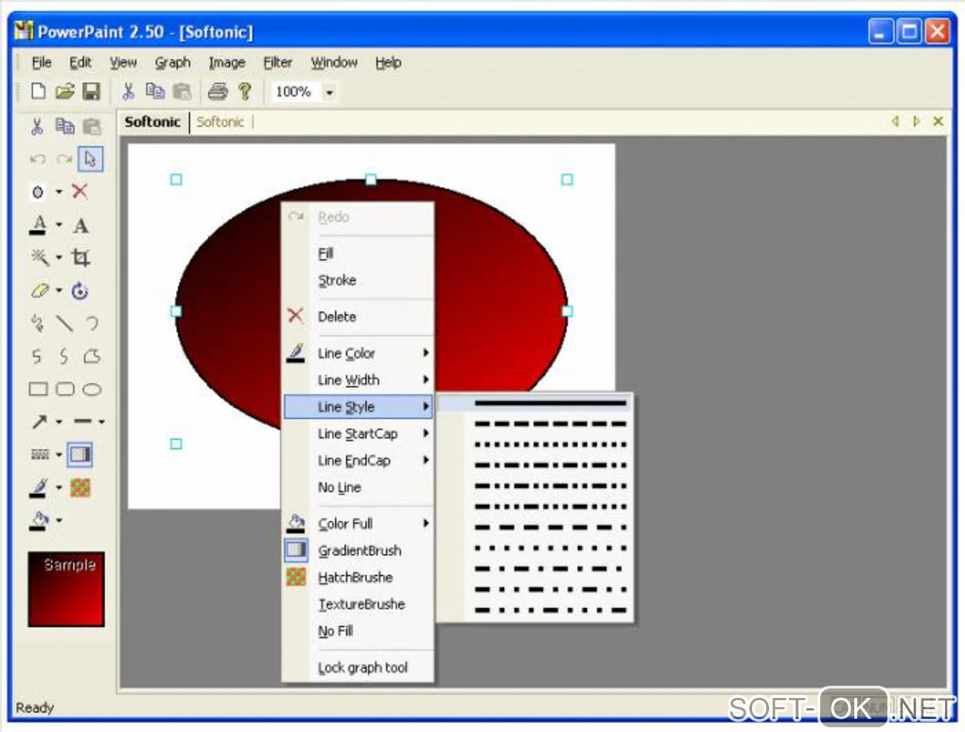Select the text tool letter A
This screenshot has width=965, height=732.
(80, 225)
